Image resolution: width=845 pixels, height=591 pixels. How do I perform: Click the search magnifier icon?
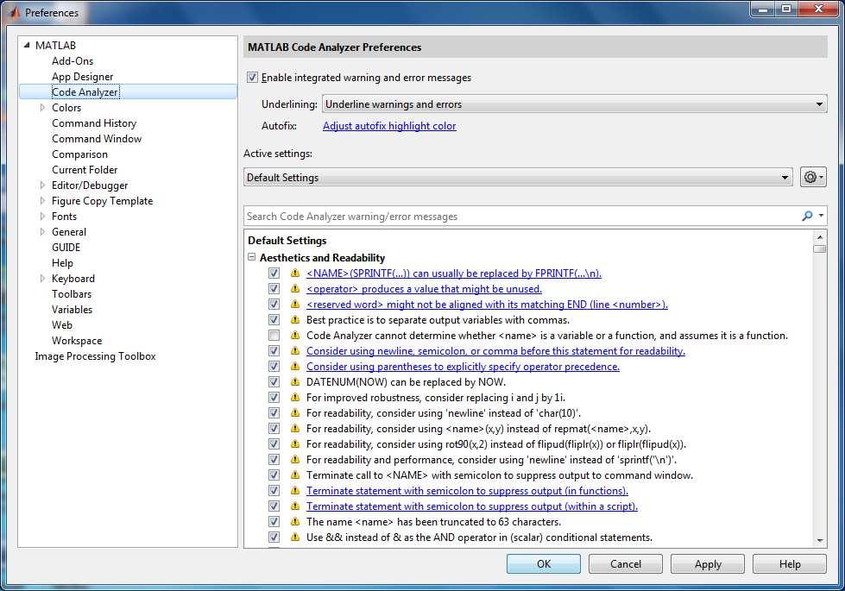[x=807, y=216]
